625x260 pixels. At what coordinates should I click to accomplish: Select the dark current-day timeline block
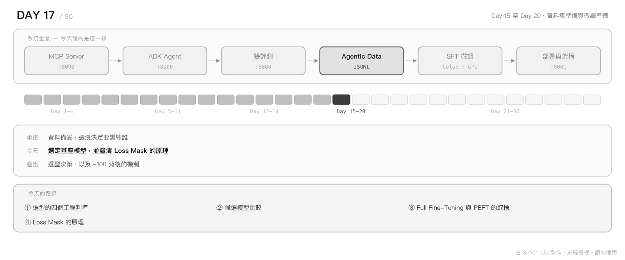pos(341,100)
